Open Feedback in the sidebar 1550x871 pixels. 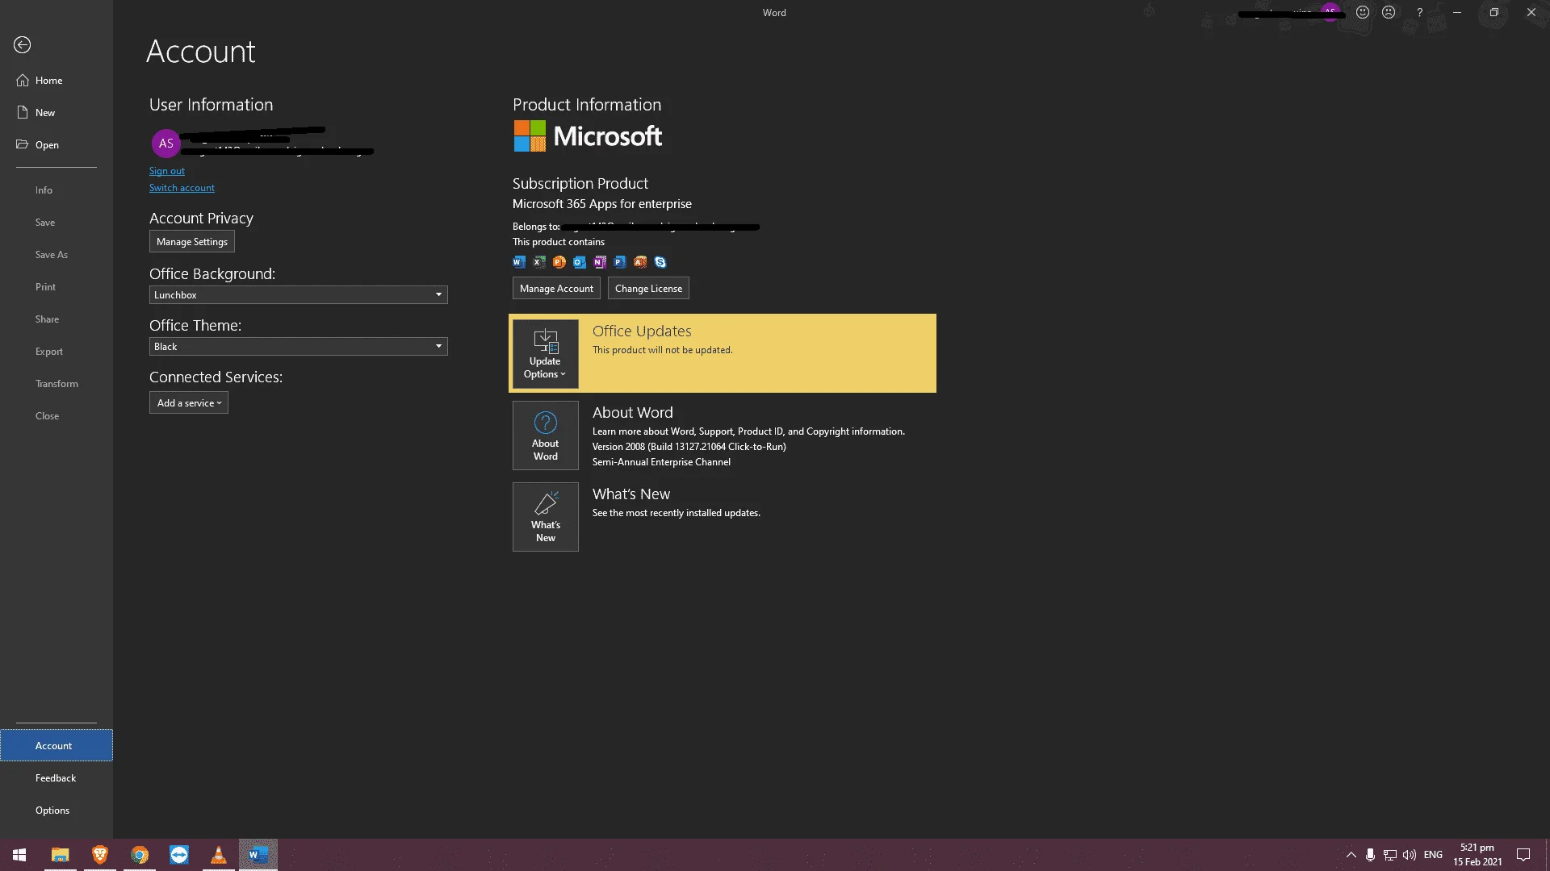[57, 778]
